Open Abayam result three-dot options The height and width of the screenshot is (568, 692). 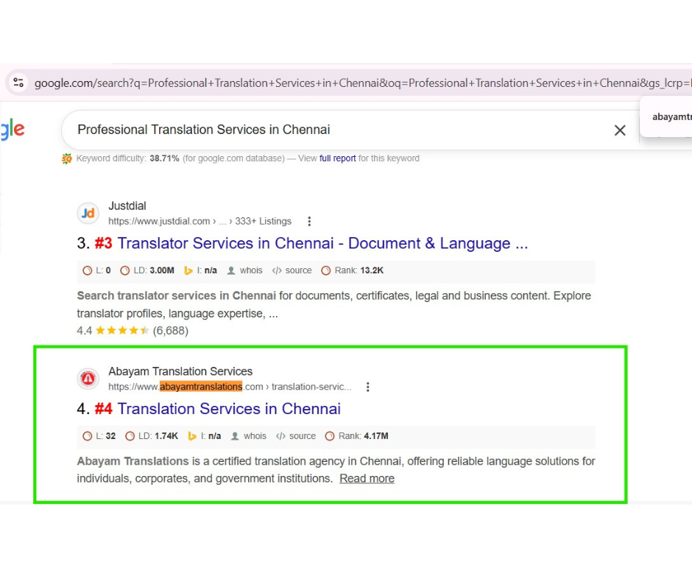(367, 387)
